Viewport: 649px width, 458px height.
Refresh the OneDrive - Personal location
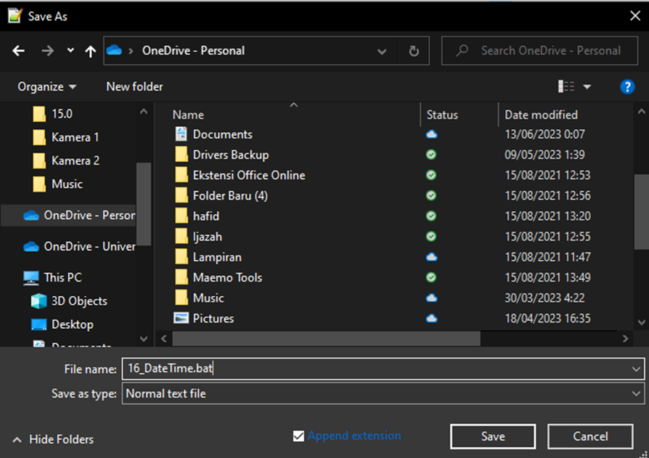click(414, 51)
